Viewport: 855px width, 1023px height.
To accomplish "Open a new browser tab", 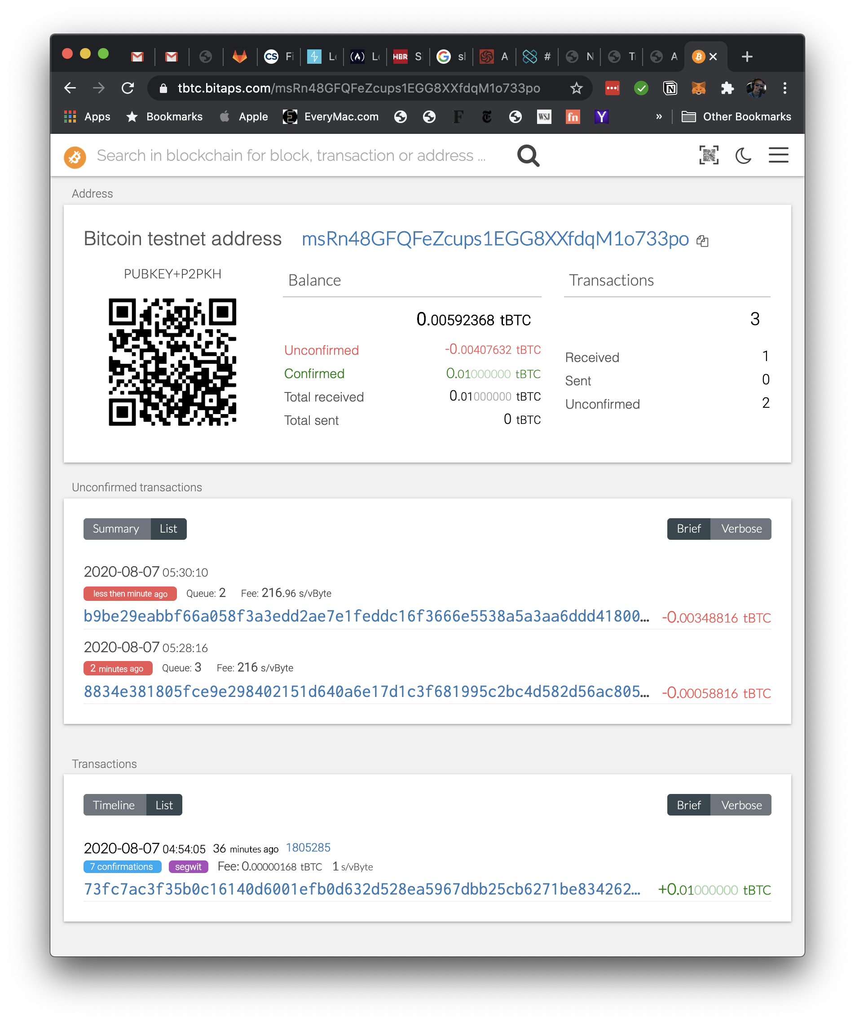I will (747, 57).
